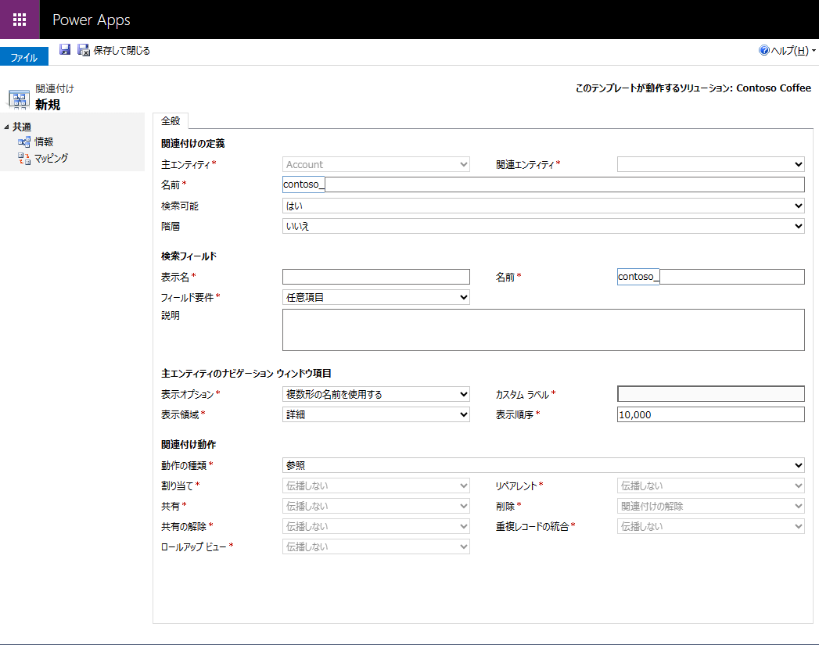Viewport: 819px width, 645px height.
Task: Click the 保存して閉じる button
Action: [120, 49]
